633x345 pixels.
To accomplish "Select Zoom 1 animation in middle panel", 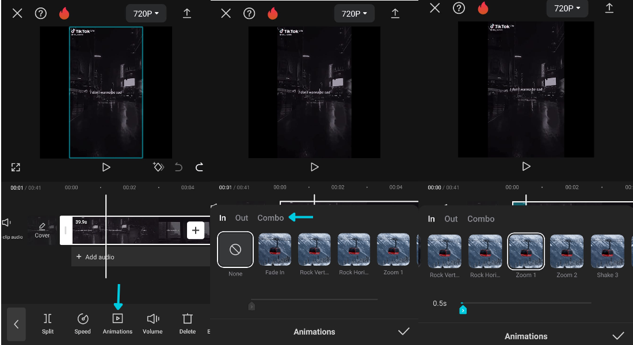I will pos(393,254).
